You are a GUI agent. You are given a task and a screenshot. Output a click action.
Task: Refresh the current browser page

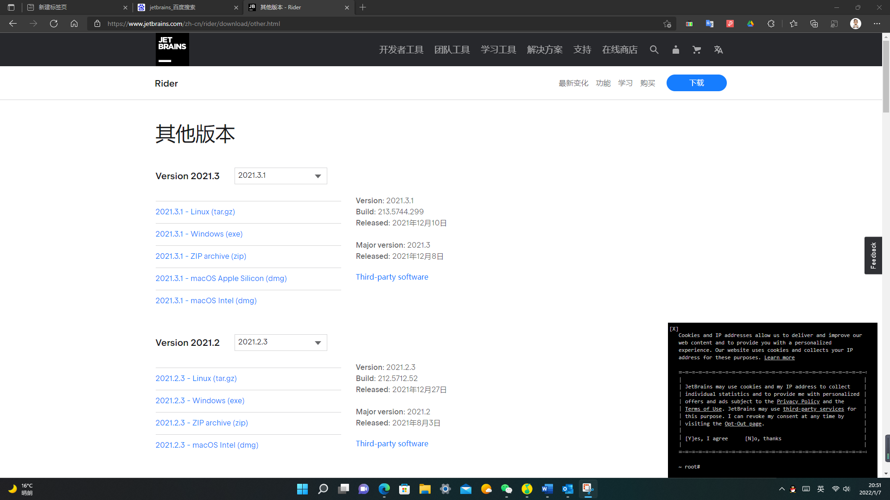coord(54,24)
